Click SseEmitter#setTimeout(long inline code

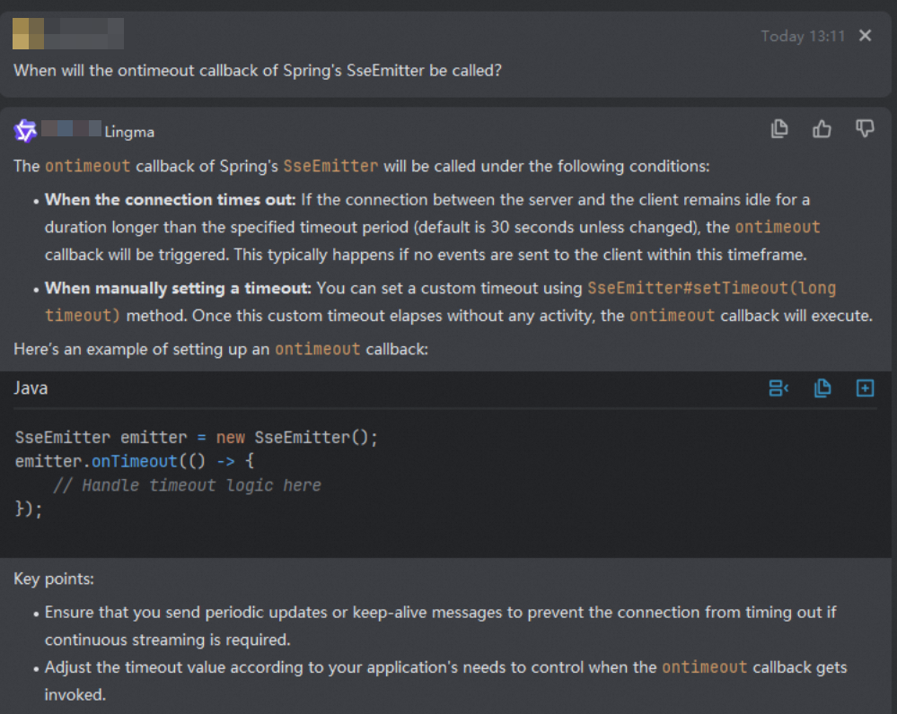tap(712, 288)
